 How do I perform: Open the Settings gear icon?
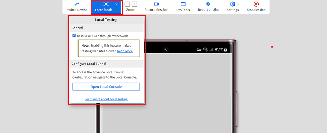(232, 4)
